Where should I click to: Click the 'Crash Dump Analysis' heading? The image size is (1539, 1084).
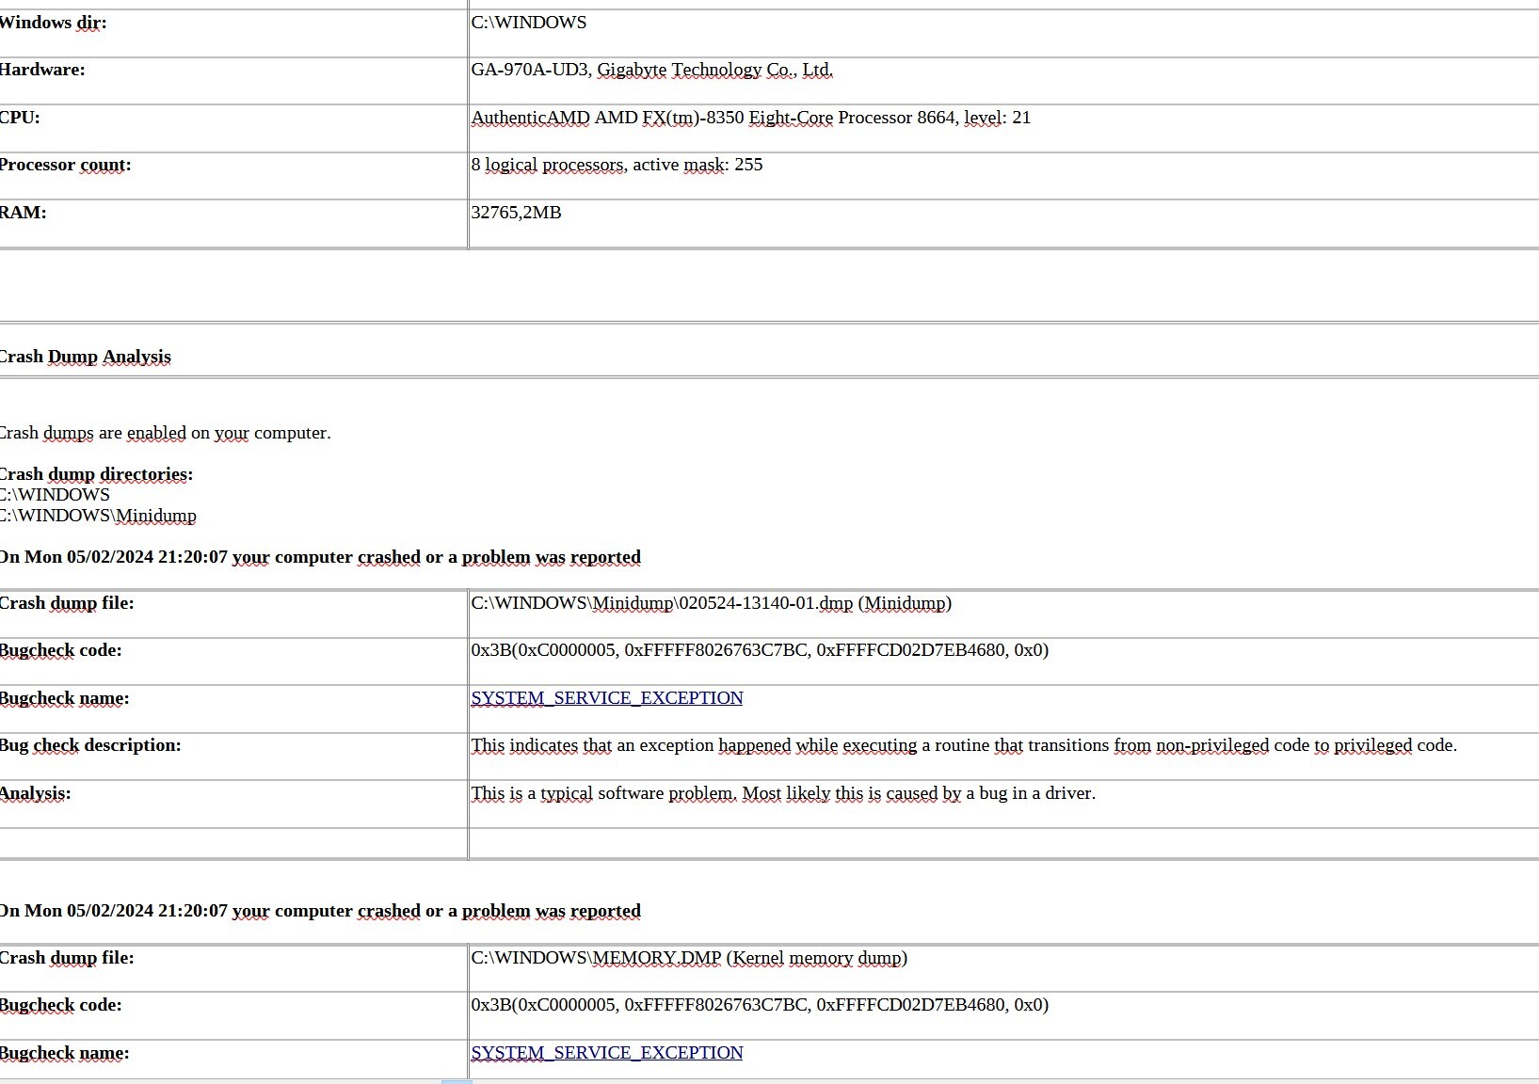(x=85, y=357)
